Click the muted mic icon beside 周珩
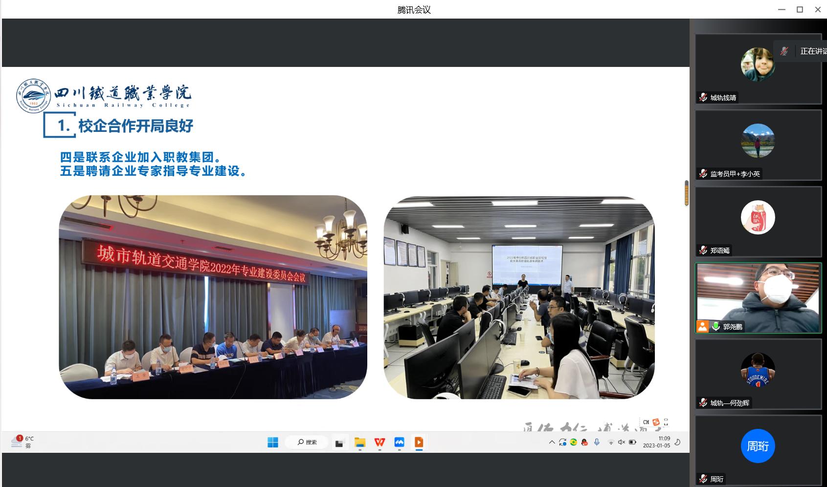 point(703,479)
